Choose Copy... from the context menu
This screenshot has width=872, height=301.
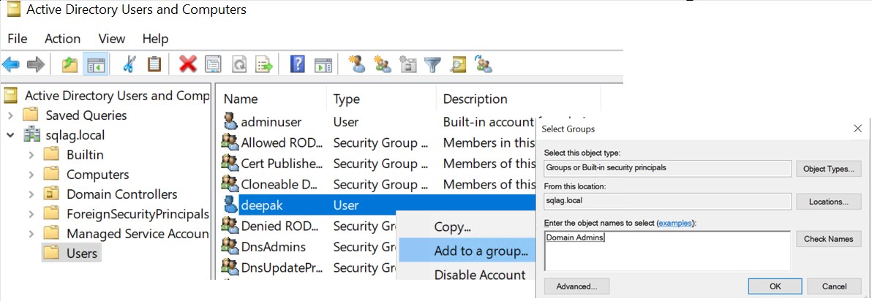[x=453, y=227]
